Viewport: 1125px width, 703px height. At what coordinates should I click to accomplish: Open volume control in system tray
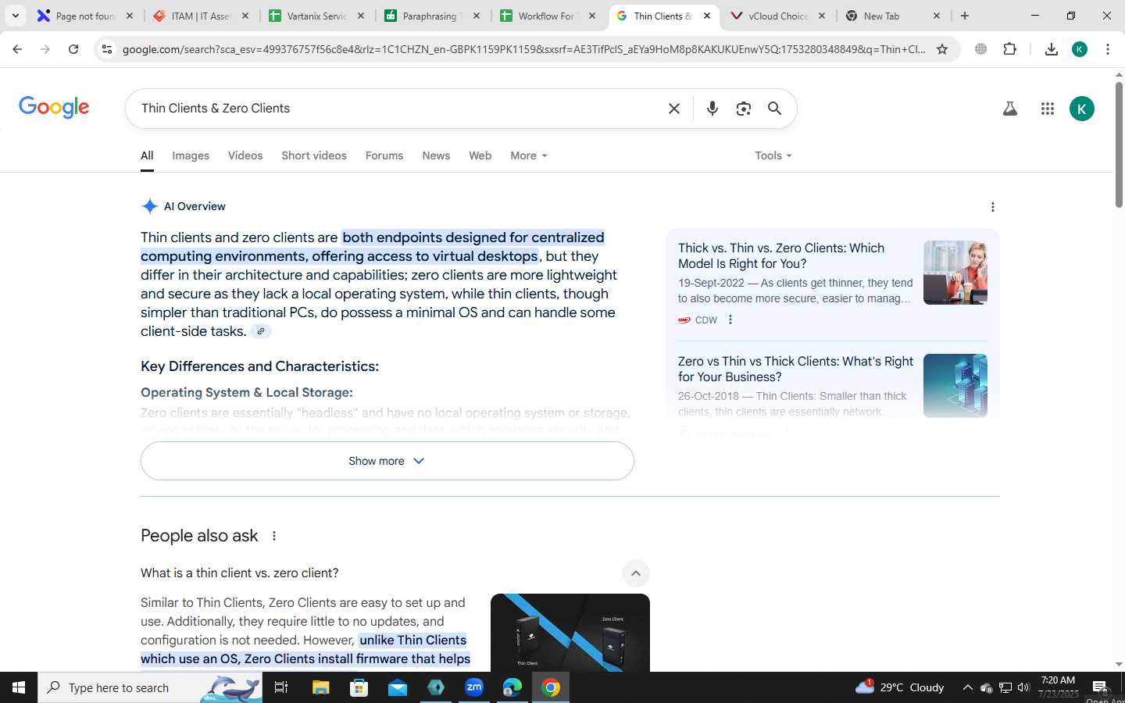pyautogui.click(x=1023, y=687)
